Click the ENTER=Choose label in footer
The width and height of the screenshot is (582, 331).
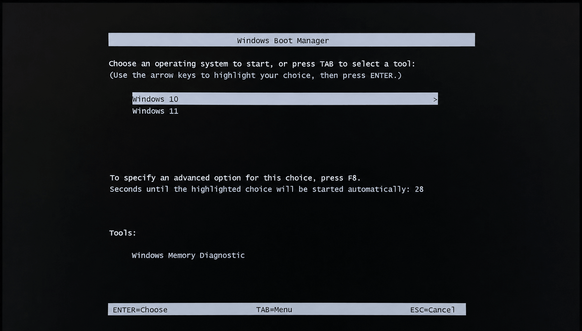click(x=140, y=310)
